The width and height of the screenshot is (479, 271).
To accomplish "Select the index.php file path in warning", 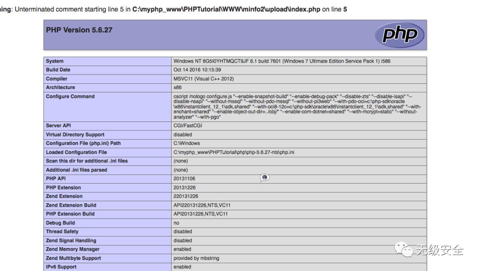I will coord(226,9).
